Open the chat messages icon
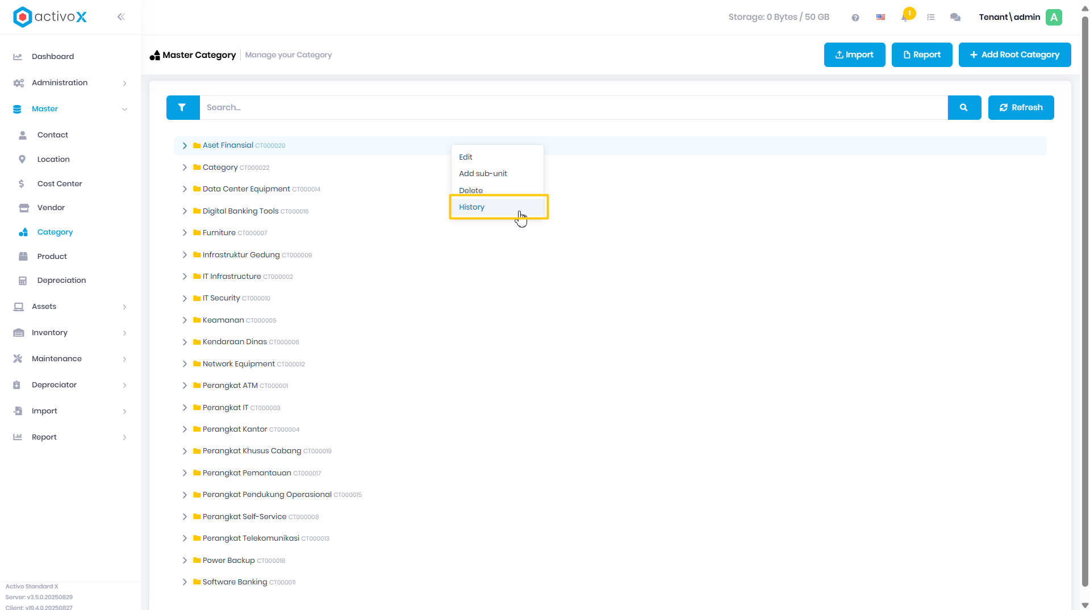 point(955,17)
